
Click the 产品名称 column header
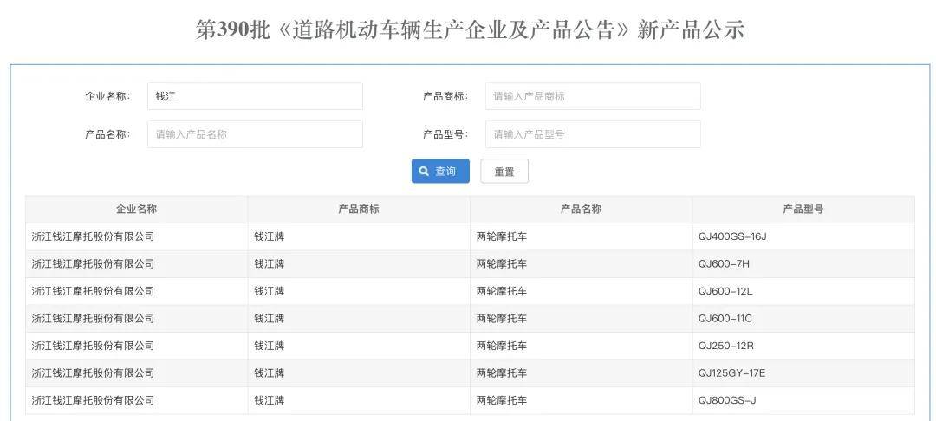[581, 210]
